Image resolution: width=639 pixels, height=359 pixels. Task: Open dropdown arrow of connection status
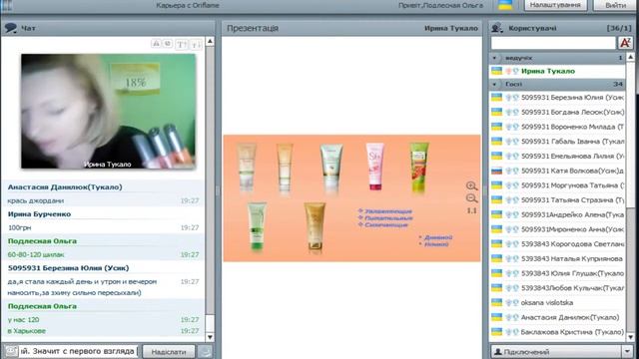click(x=627, y=352)
